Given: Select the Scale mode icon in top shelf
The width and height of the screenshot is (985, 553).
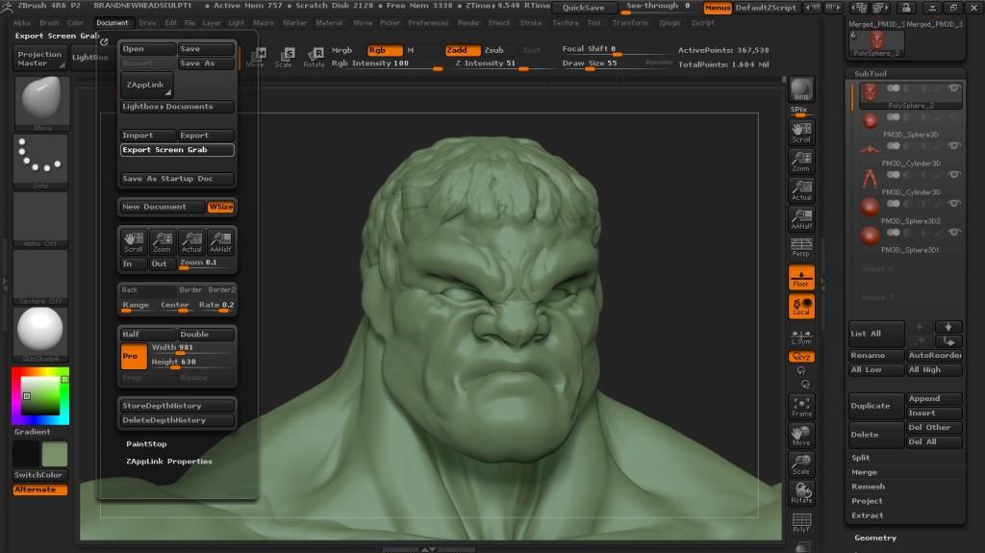Looking at the screenshot, I should (x=284, y=57).
